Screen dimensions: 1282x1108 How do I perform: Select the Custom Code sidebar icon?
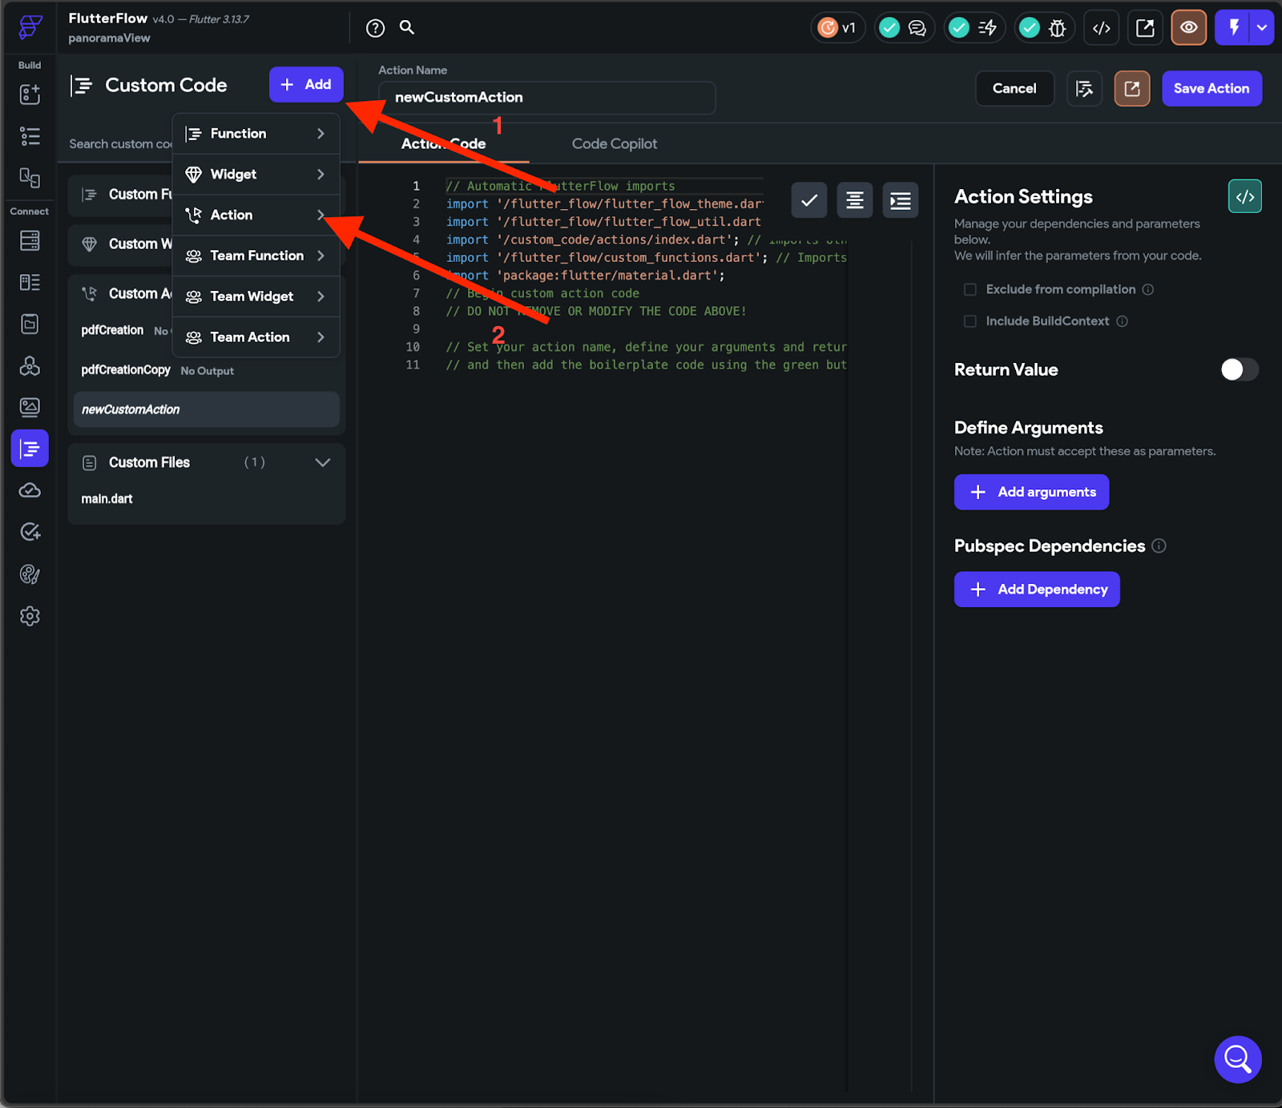[30, 449]
